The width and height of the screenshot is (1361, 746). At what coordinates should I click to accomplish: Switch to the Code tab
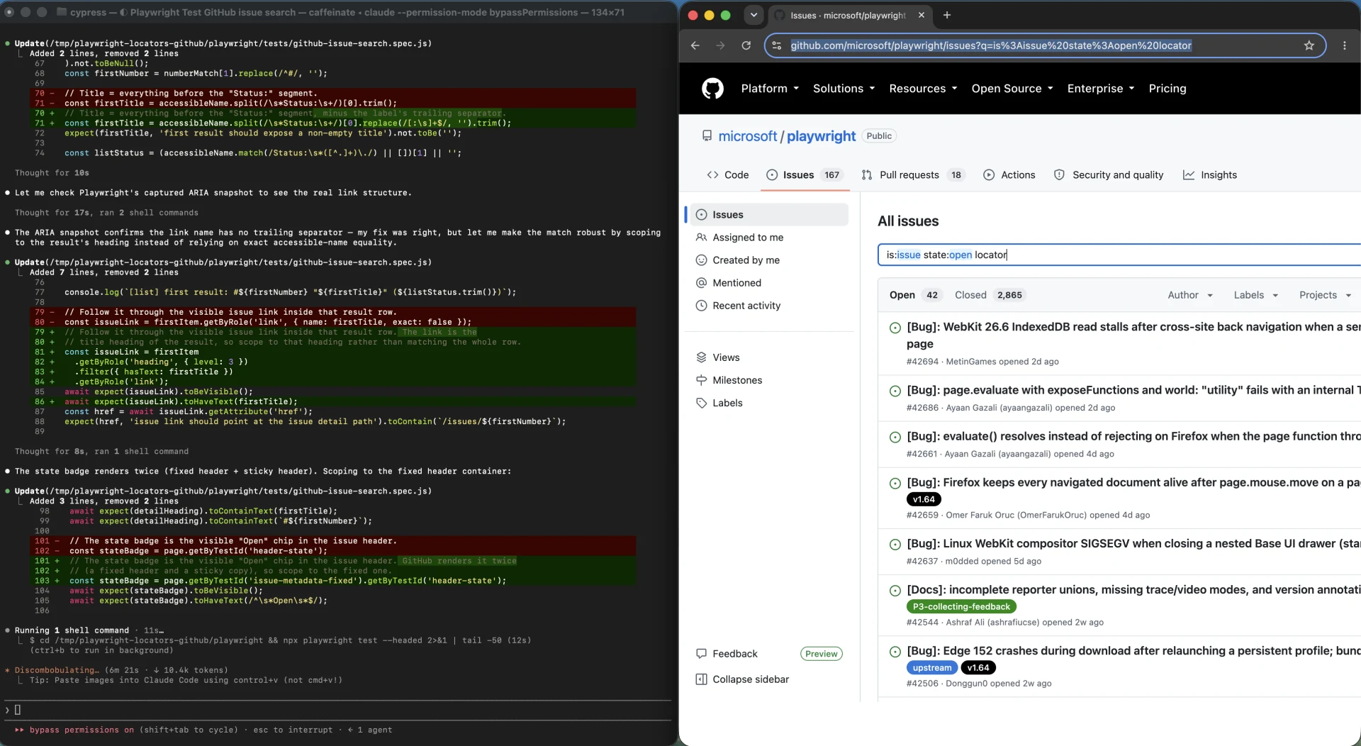coord(727,175)
